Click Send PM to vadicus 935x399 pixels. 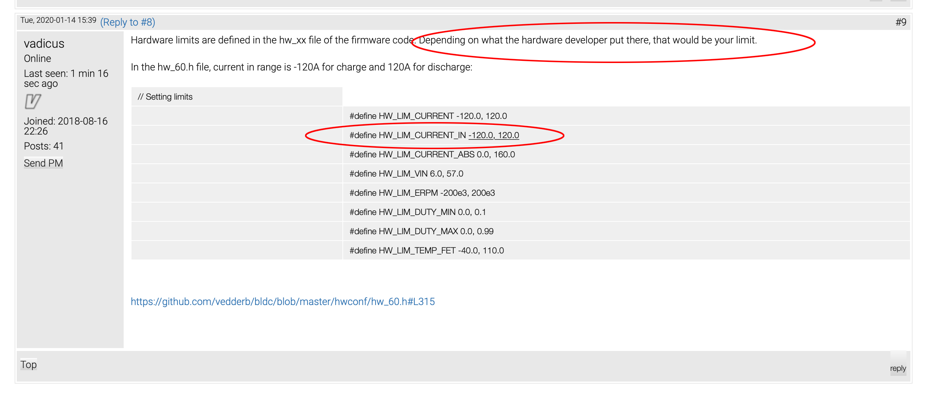(43, 163)
